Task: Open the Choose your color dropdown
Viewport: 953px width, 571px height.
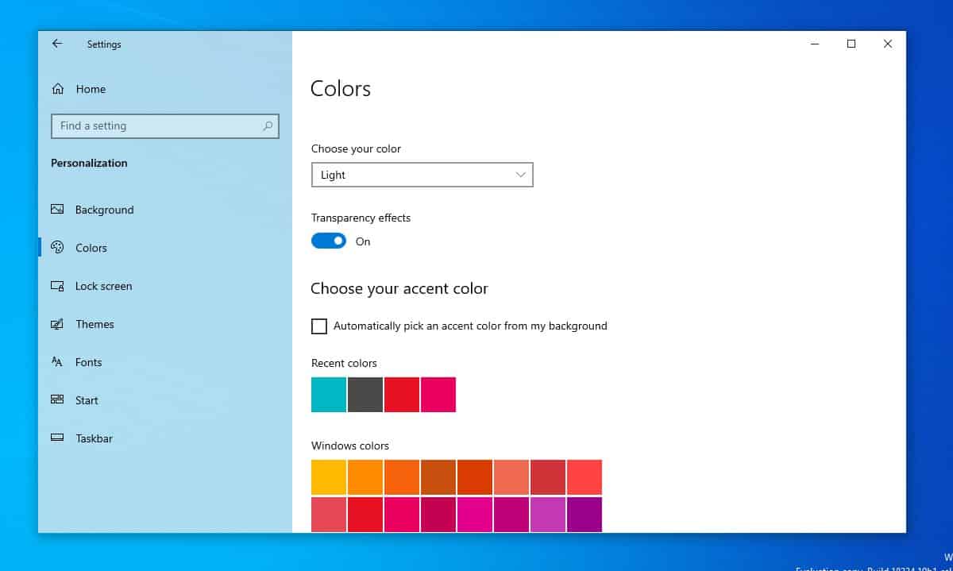Action: click(422, 175)
